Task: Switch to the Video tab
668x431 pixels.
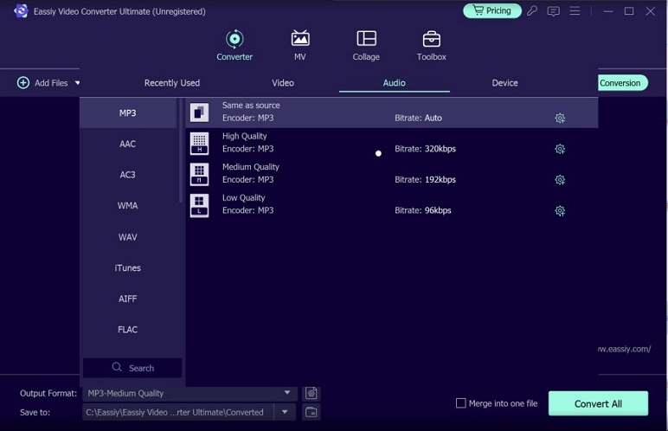Action: [x=283, y=83]
